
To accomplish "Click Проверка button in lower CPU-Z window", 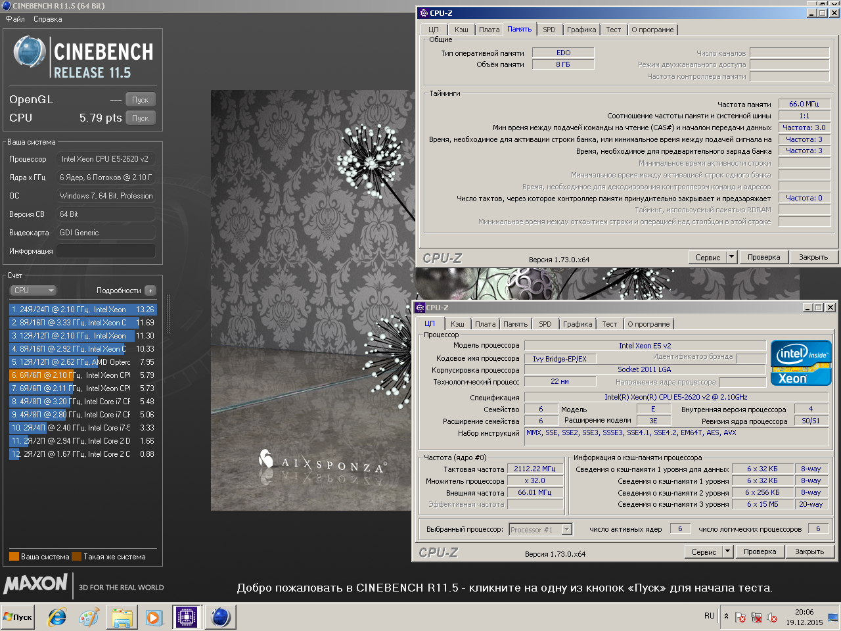I will coord(760,551).
